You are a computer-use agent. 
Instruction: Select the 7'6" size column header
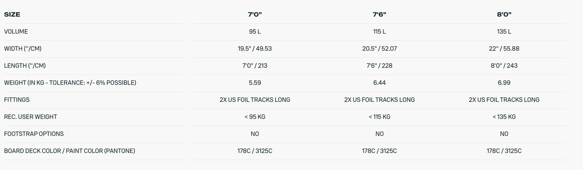[x=379, y=15]
